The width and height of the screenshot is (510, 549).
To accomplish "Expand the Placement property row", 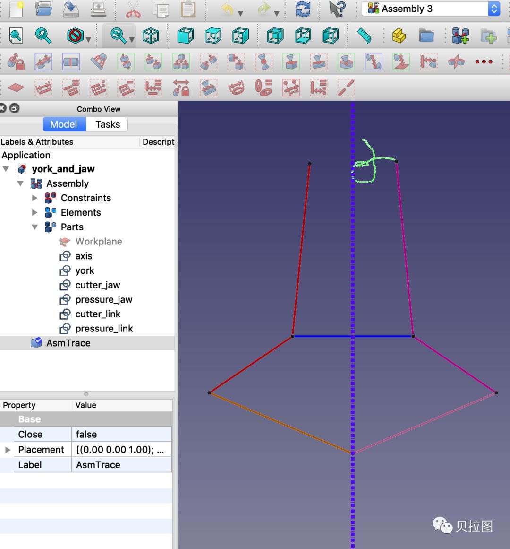I will 8,450.
